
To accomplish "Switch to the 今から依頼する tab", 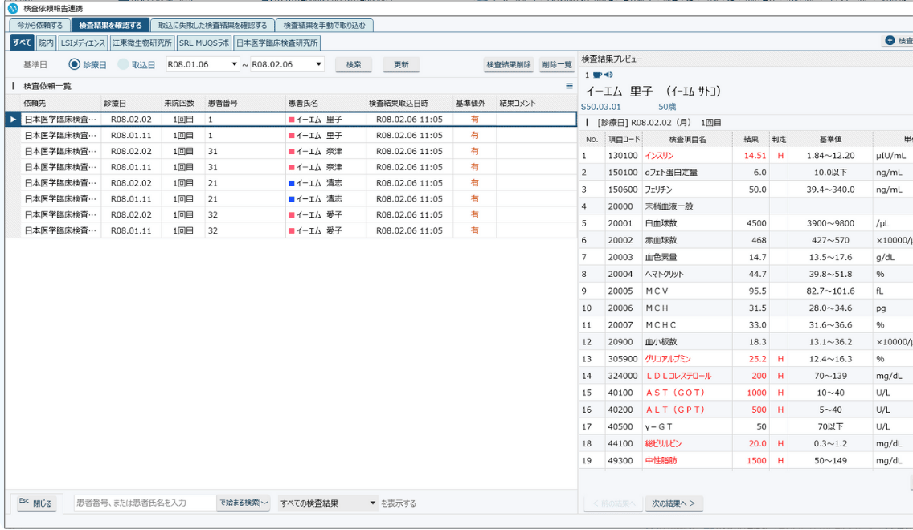I will [40, 26].
